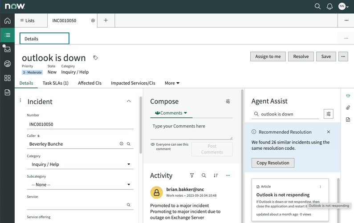Open Article card vertical dots menu
This screenshot has height=223, width=354.
click(320, 187)
